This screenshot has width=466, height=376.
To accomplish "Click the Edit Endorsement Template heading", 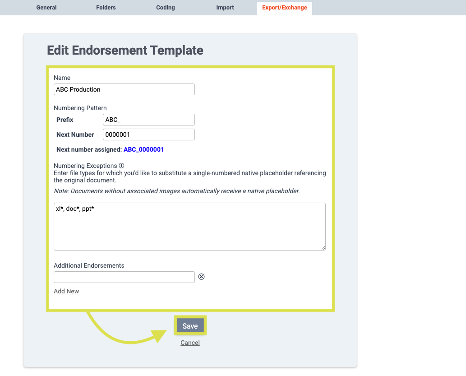I will tap(125, 50).
